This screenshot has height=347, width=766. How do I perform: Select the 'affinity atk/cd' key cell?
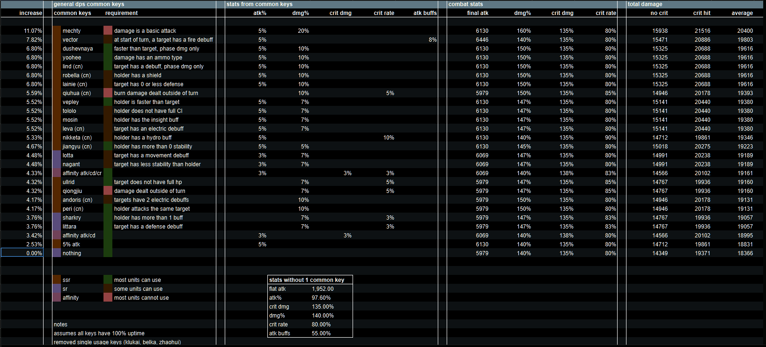pos(79,236)
